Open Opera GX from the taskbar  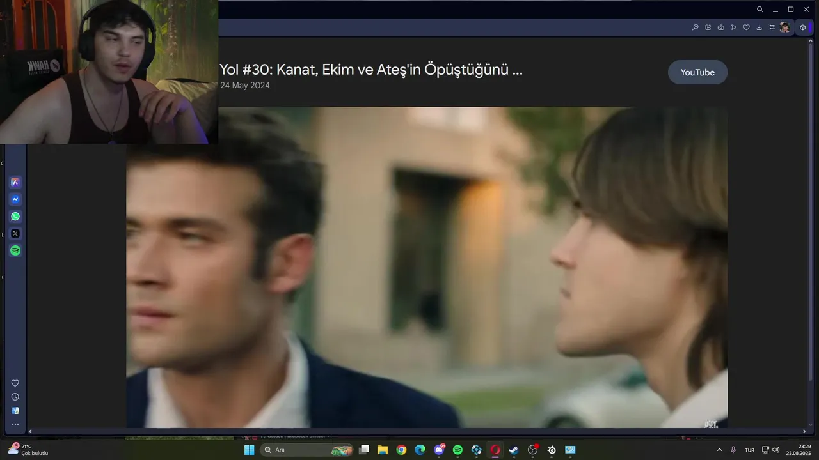click(495, 450)
